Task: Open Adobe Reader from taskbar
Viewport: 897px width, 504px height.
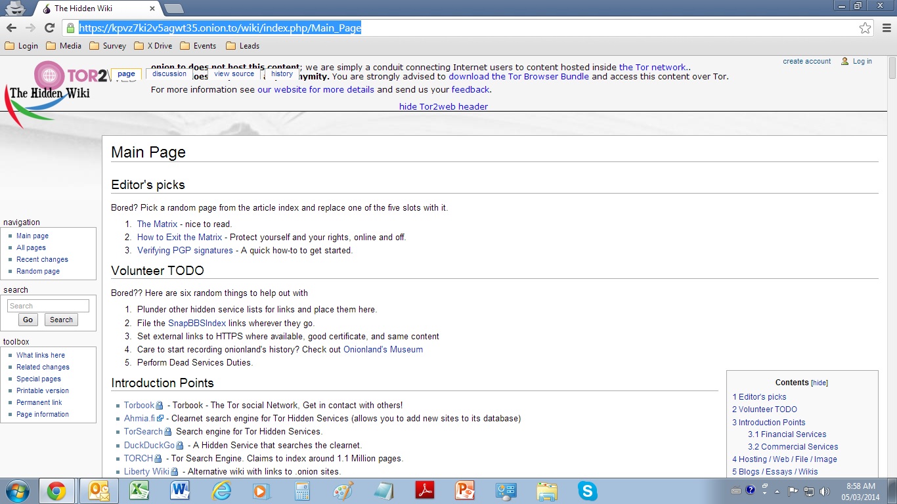Action: [425, 491]
